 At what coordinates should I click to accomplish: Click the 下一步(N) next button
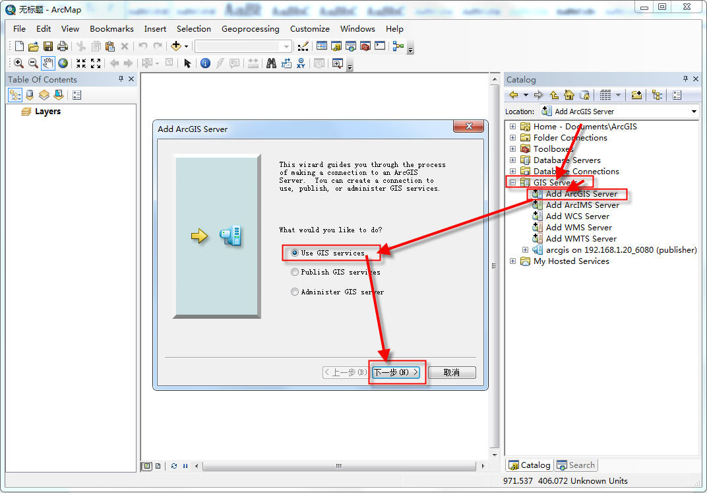point(396,373)
